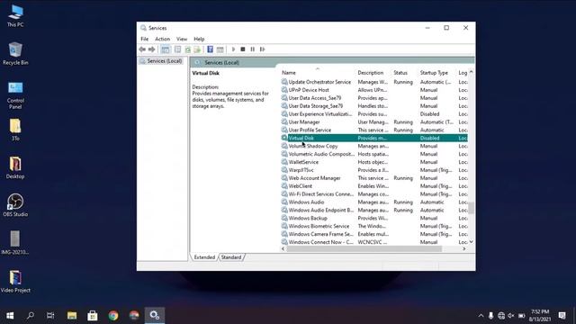Viewport: 576px width, 324px height.
Task: Open the Help menu
Action: (199, 39)
